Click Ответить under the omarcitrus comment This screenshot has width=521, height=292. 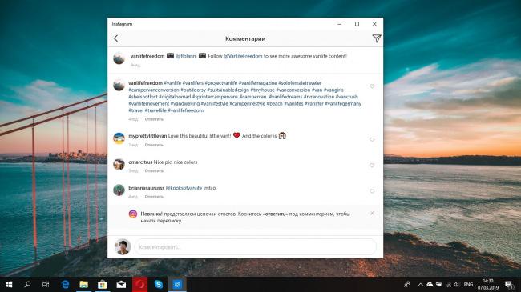click(154, 171)
